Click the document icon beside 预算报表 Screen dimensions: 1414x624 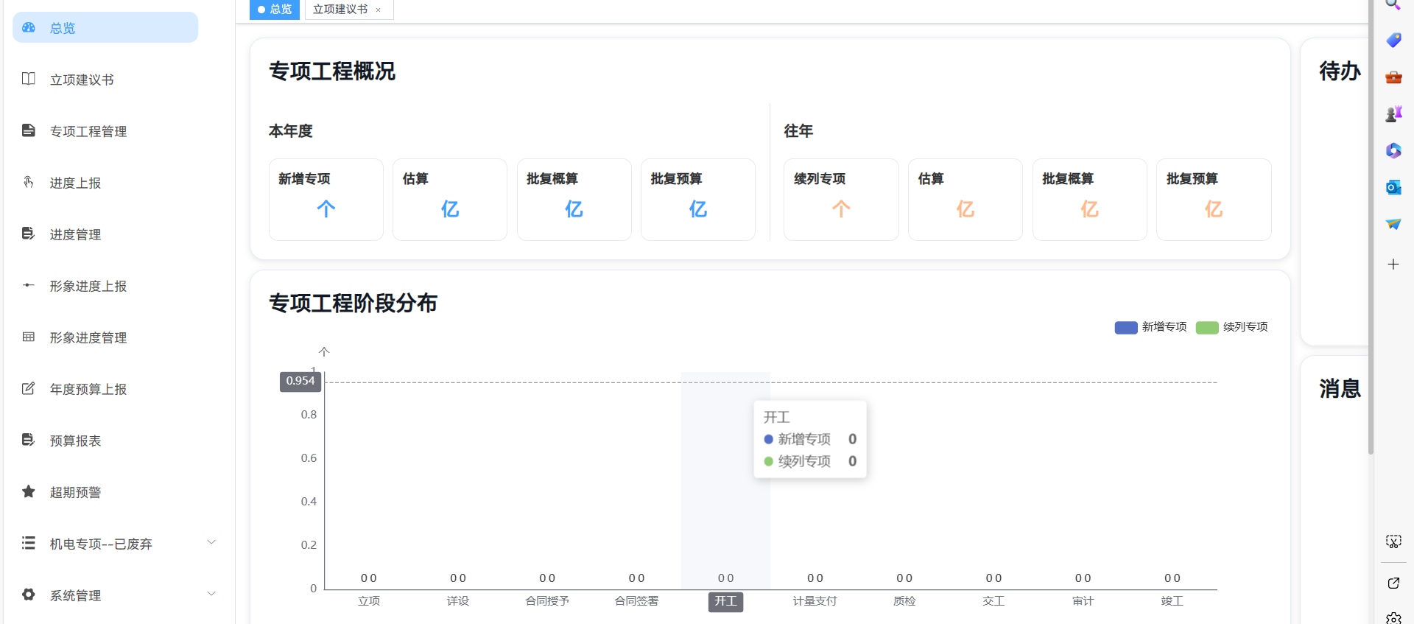click(29, 440)
